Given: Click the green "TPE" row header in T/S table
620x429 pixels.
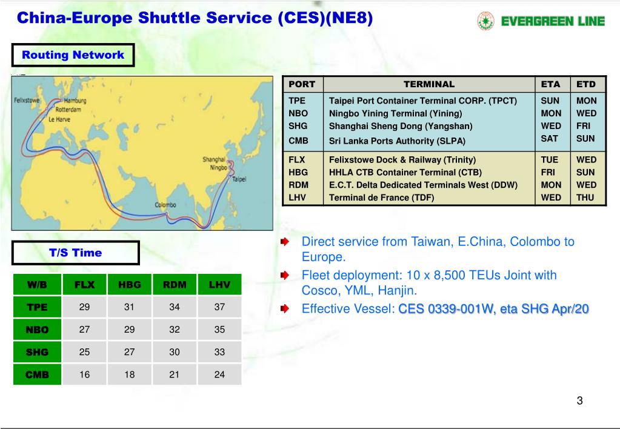Looking at the screenshot, I should [x=37, y=307].
